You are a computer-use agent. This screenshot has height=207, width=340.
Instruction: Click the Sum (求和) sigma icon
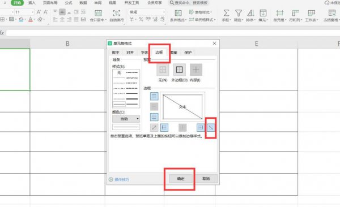(x=226, y=13)
